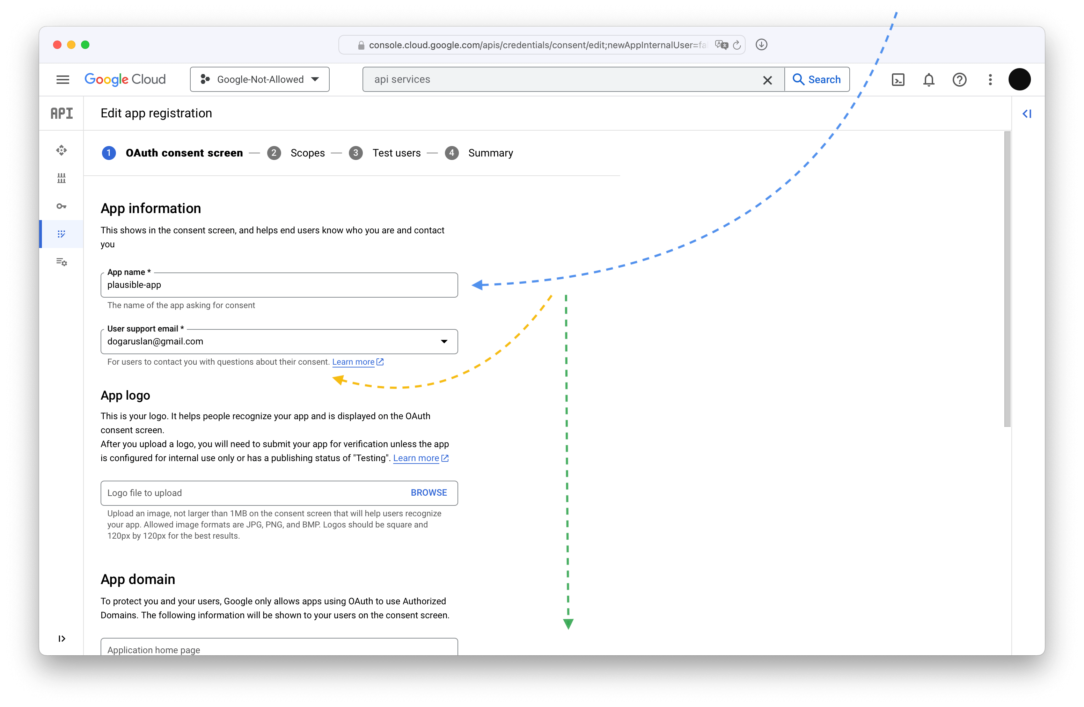Go to Enabled APIs dashboard sidebar icon
This screenshot has height=707, width=1084.
[61, 150]
